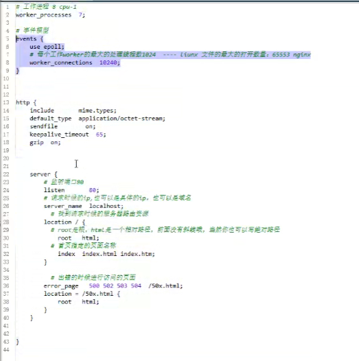Click the highlighted comment on line 7
This screenshot has height=361, width=359.
(170, 55)
